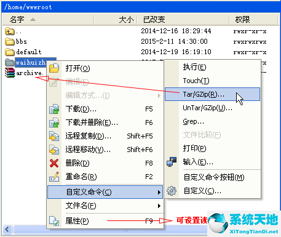Select Touch(T) in the submenu
The width and height of the screenshot is (281, 237).
213,81
